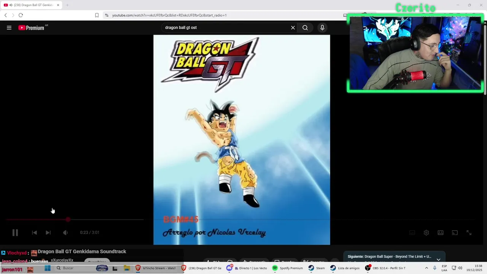Pause the Dragon Ball GT video
This screenshot has height=274, width=487.
(x=15, y=233)
